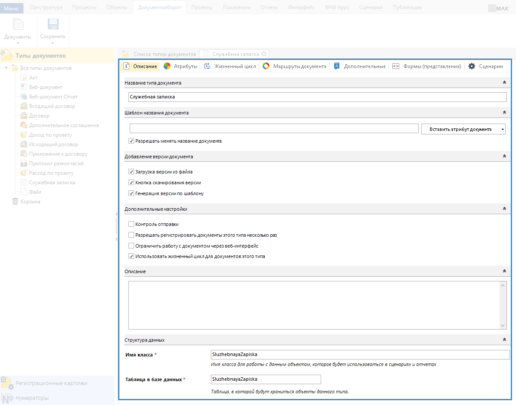Open the Document routes tab icon
This screenshot has height=405, width=516.
(x=266, y=66)
